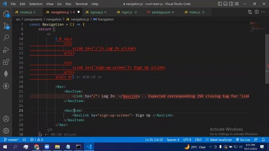Open Zoom from the taskbar

pyautogui.click(x=47, y=147)
